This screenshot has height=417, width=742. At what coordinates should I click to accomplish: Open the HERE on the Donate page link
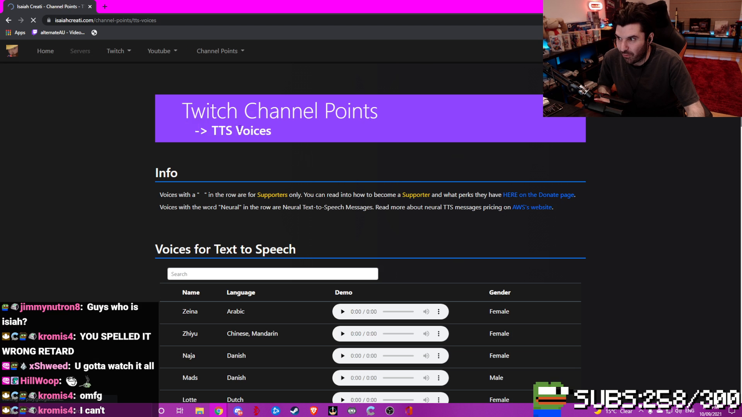click(x=538, y=195)
